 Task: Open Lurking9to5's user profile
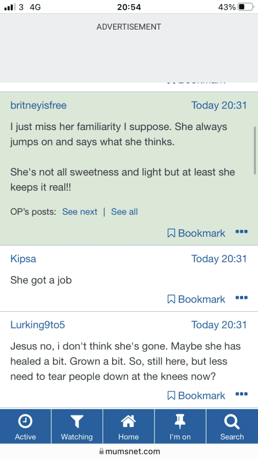(x=37, y=325)
